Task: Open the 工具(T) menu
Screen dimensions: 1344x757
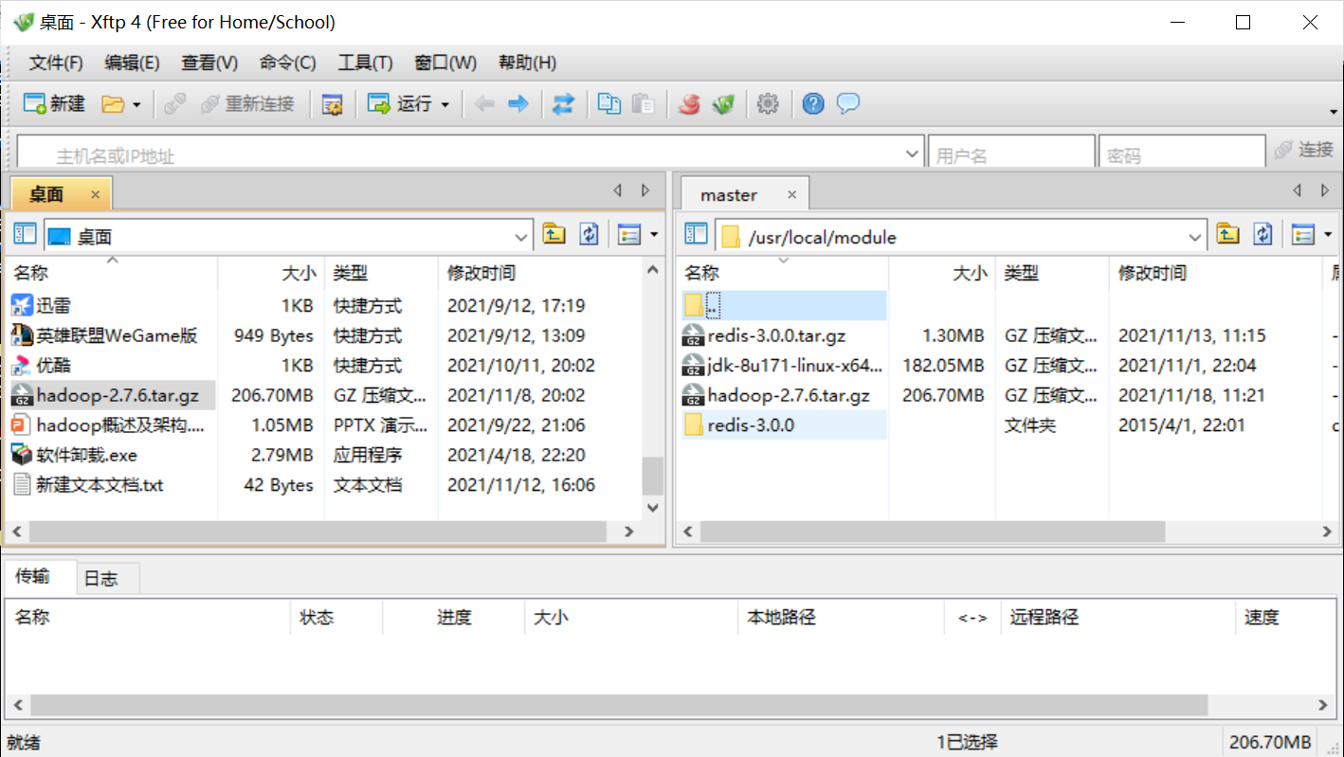Action: point(365,63)
